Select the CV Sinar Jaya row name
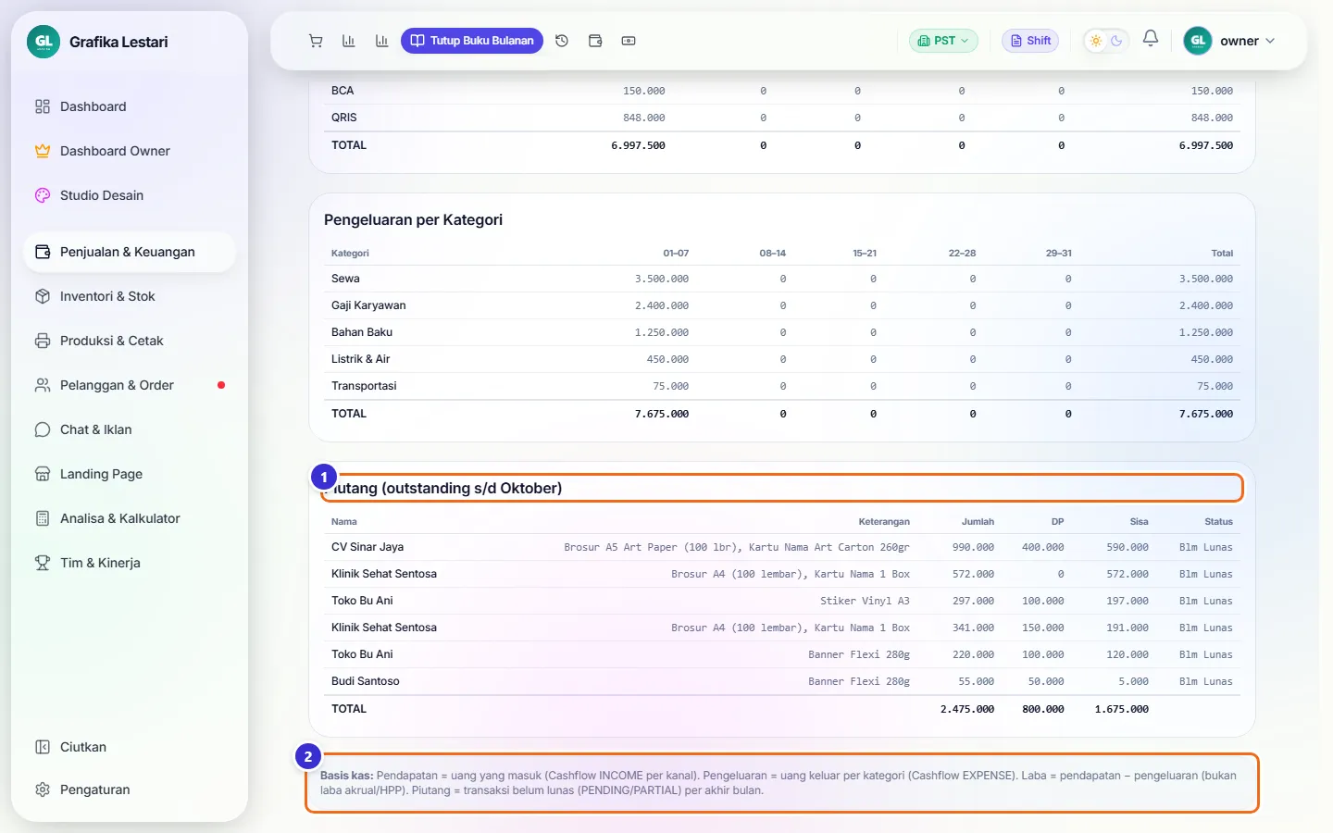1333x833 pixels. pyautogui.click(x=368, y=547)
